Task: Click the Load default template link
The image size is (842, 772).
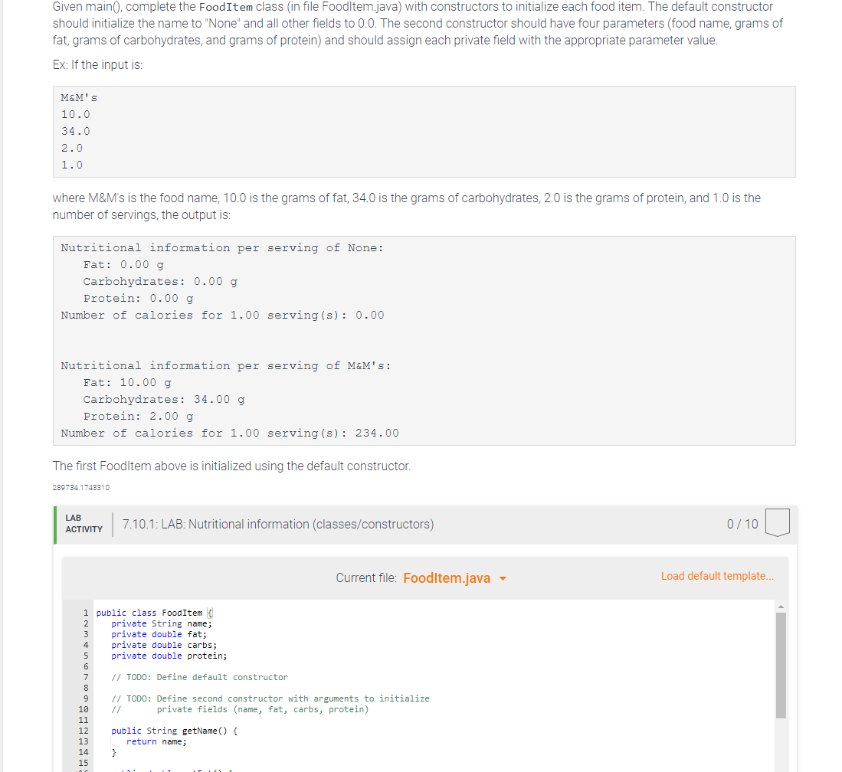Action: [716, 575]
